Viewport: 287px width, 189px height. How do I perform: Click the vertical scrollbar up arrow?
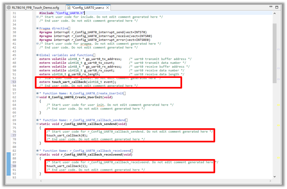click(275, 13)
